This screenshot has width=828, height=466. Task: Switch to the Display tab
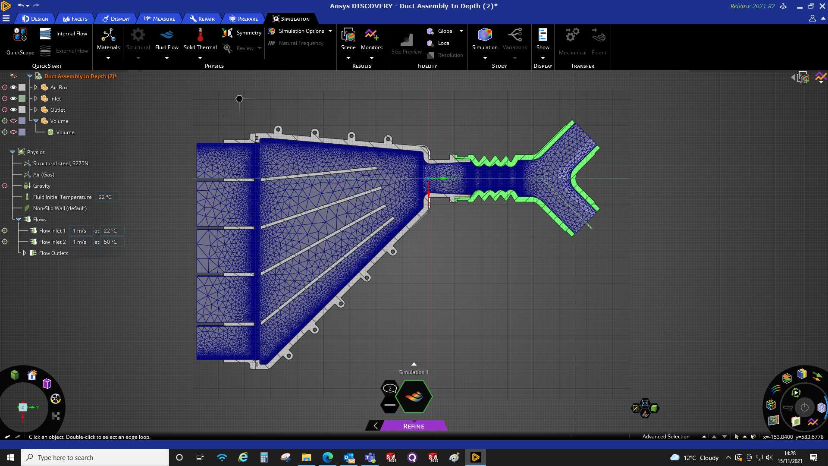click(x=116, y=19)
